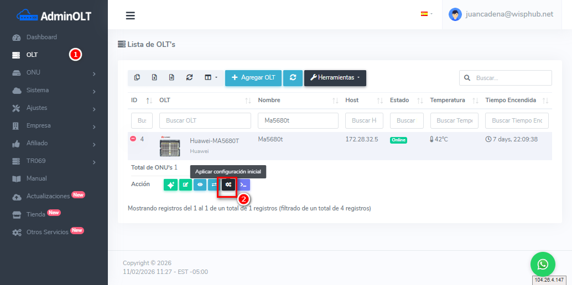Collapse row 4 with red minus icon

pos(133,139)
